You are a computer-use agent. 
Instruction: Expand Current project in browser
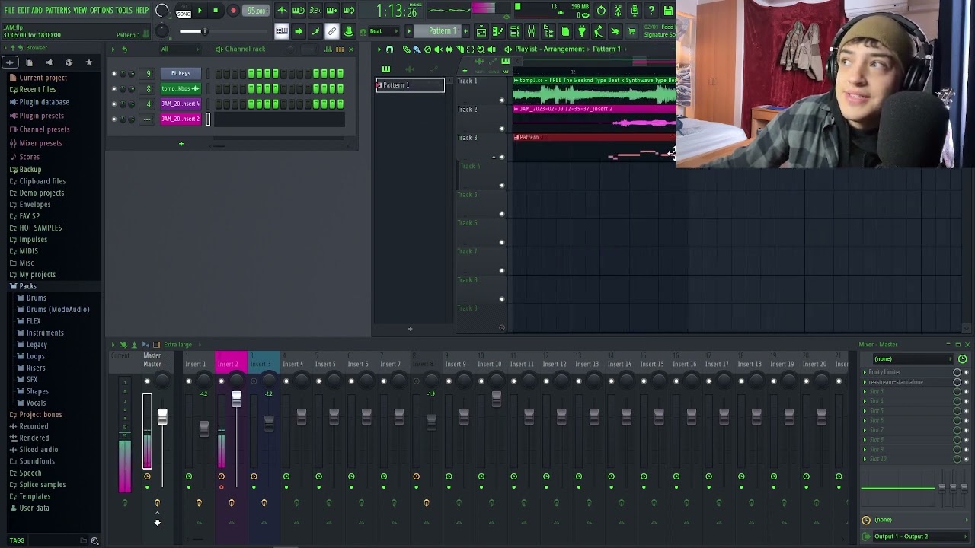point(43,78)
